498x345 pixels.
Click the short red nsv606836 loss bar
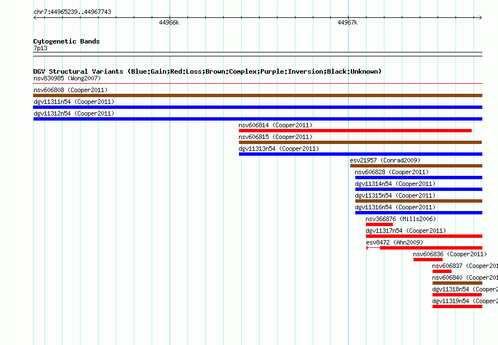point(428,260)
